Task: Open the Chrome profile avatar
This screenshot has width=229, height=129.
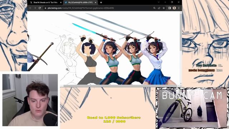Action: 174,8
